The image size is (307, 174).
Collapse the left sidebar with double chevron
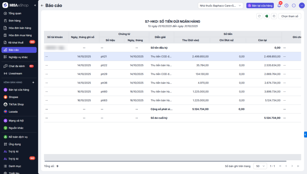[35, 5]
